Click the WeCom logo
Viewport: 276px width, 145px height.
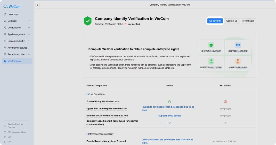pyautogui.click(x=12, y=7)
